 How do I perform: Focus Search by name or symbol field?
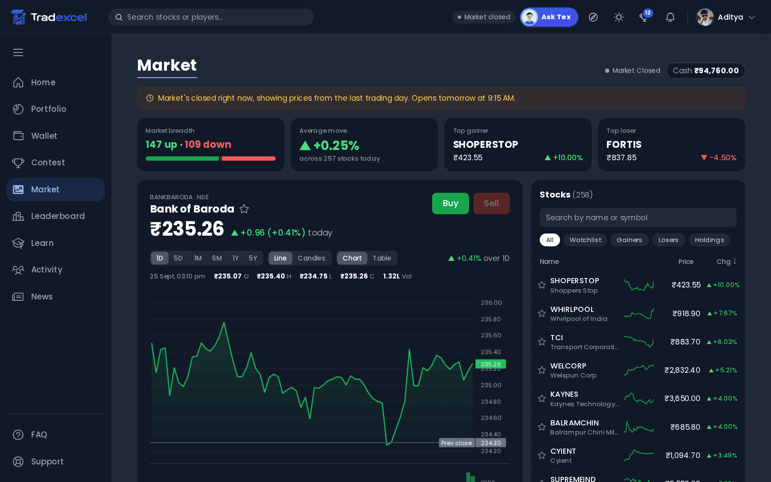point(638,218)
